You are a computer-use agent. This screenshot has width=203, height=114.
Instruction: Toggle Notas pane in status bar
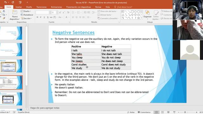pyautogui.click(x=131, y=112)
